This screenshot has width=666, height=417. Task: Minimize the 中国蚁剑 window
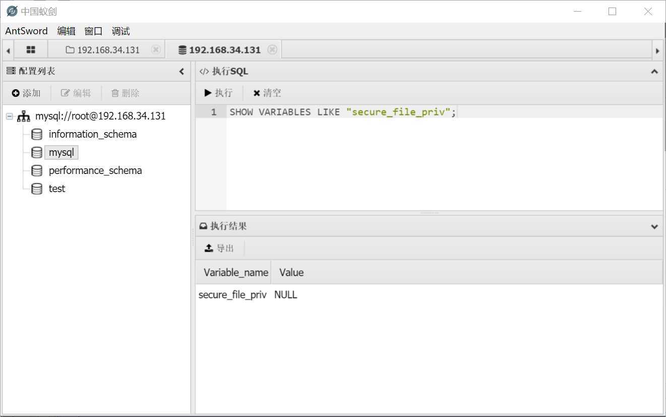[x=577, y=11]
